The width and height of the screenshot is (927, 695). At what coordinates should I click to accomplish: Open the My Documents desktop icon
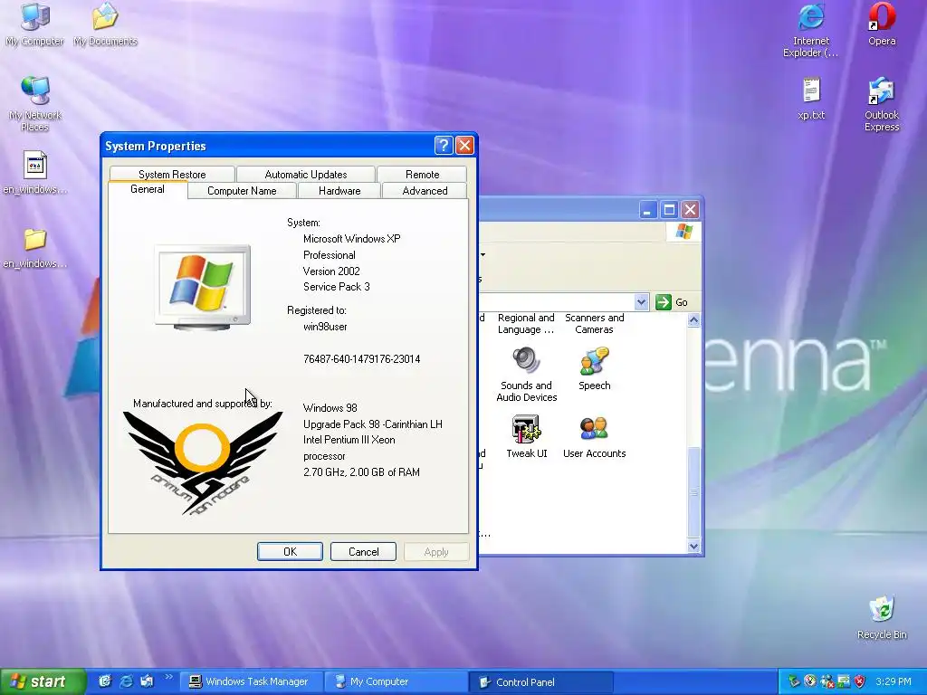pos(105,24)
